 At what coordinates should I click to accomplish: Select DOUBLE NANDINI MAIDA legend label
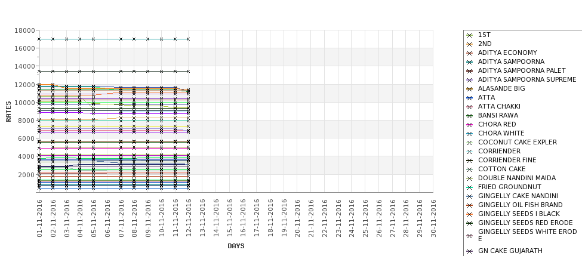pyautogui.click(x=517, y=178)
